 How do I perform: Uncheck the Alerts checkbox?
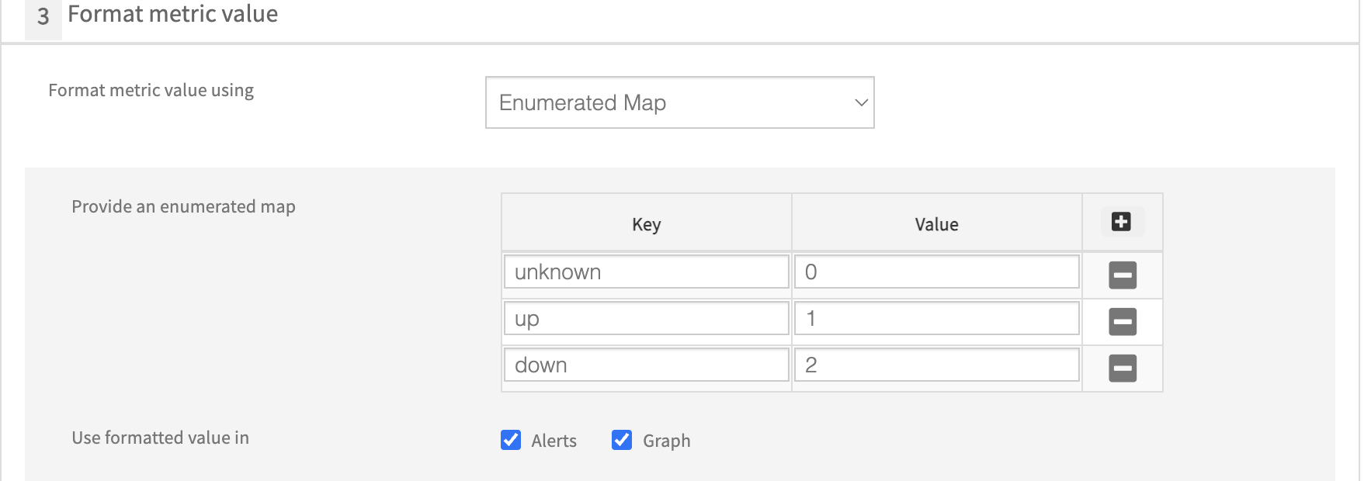coord(511,440)
